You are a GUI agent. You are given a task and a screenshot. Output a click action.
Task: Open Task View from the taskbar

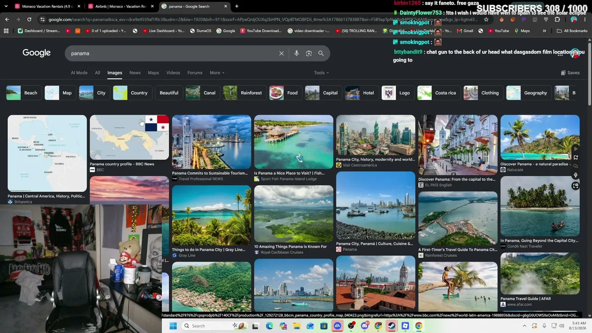(255, 326)
